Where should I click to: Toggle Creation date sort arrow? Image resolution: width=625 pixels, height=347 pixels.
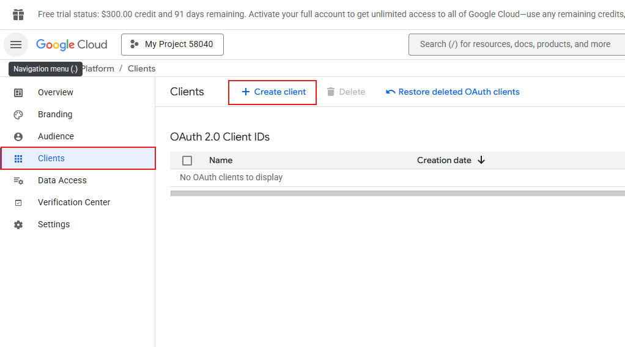click(x=481, y=160)
